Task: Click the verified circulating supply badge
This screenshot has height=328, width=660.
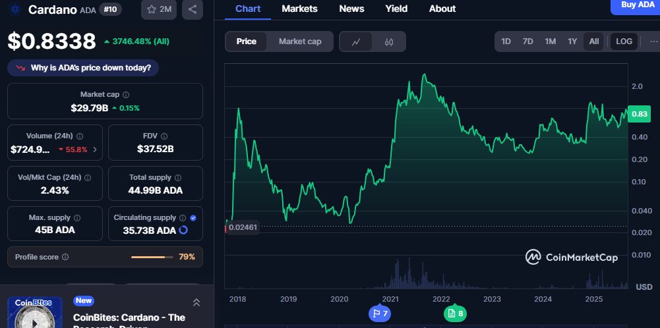Action: click(193, 217)
